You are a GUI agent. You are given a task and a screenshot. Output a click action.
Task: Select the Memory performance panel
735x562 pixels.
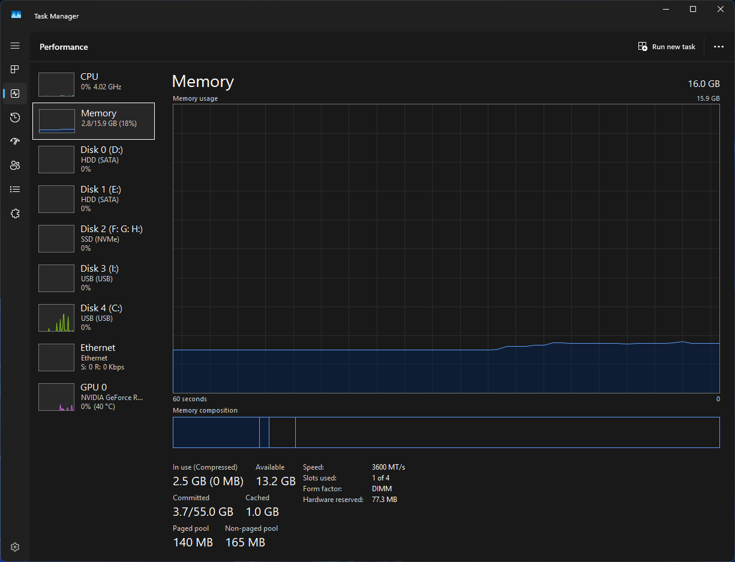93,121
